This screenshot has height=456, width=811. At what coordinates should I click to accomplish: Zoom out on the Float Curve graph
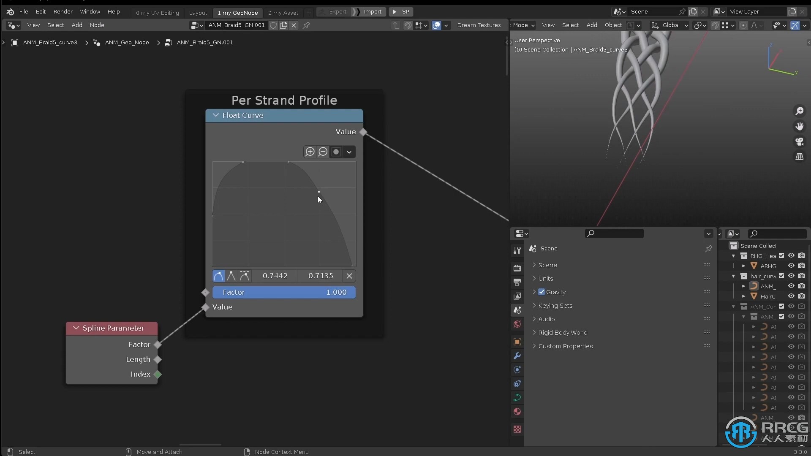click(323, 152)
